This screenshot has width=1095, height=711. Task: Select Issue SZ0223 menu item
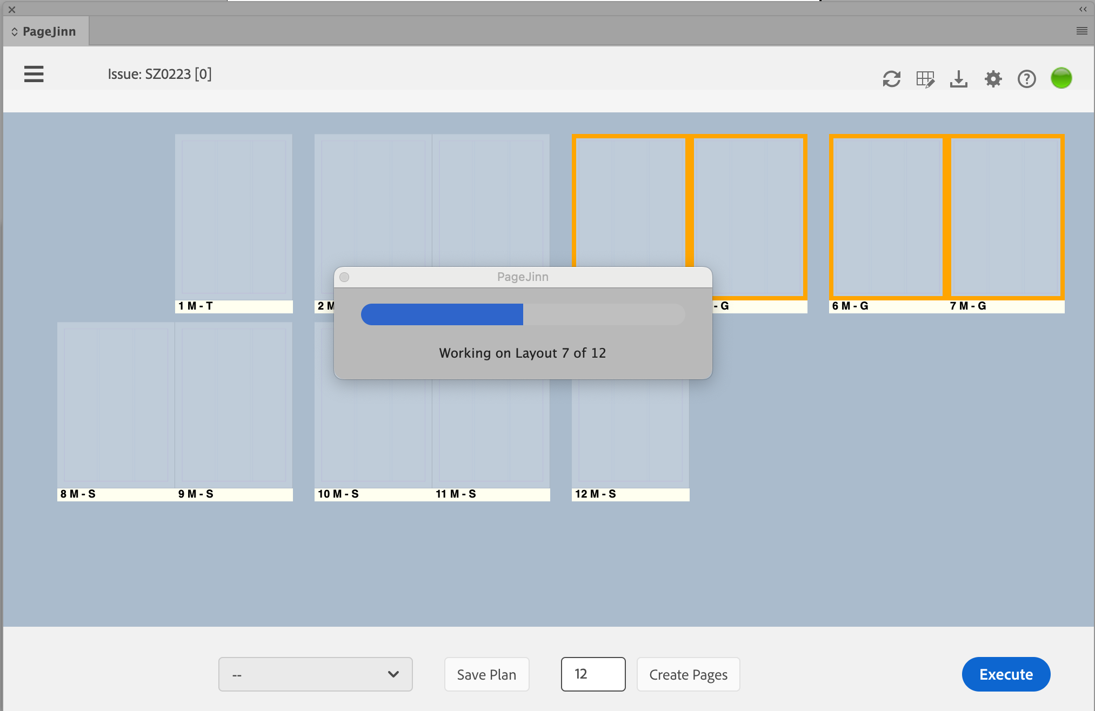(161, 73)
